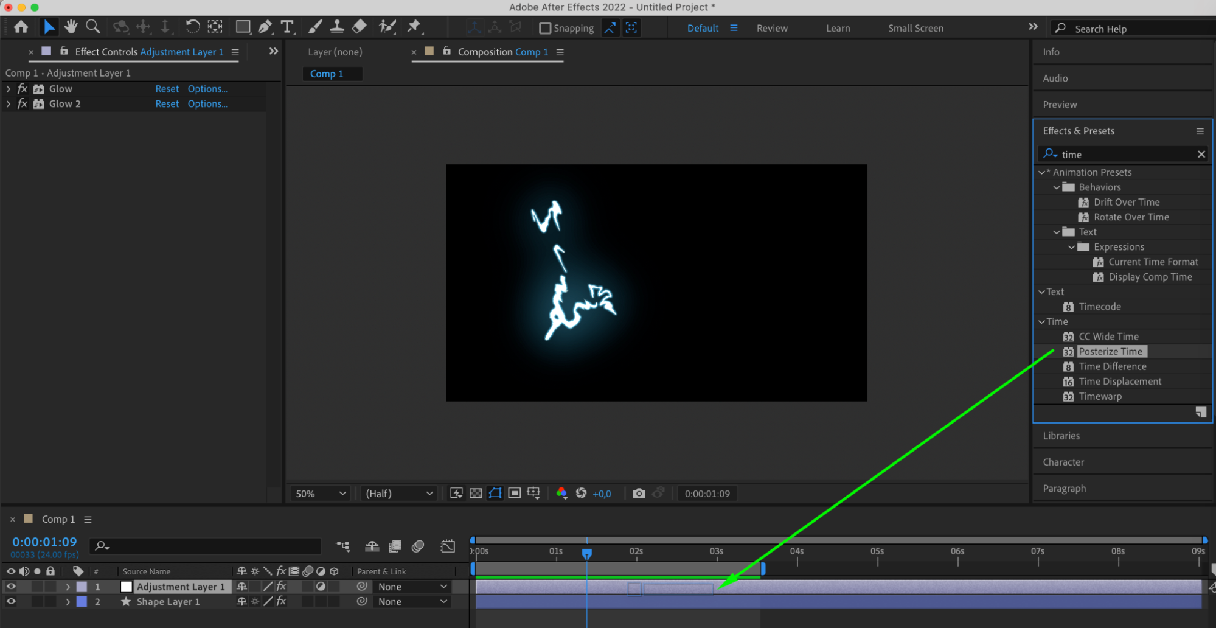Click the label color of Shape Layer 1
The image size is (1216, 628).
click(82, 602)
